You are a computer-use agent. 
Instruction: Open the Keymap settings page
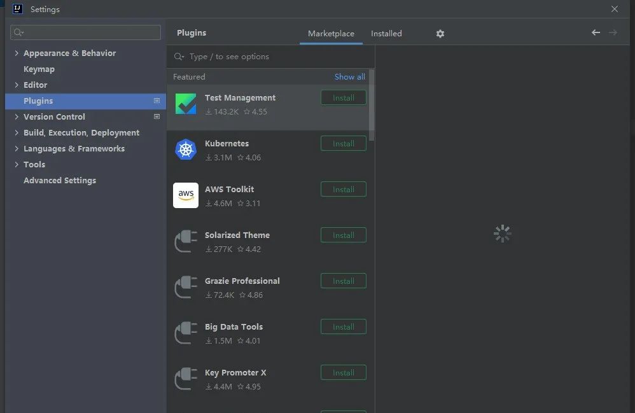[x=39, y=69]
